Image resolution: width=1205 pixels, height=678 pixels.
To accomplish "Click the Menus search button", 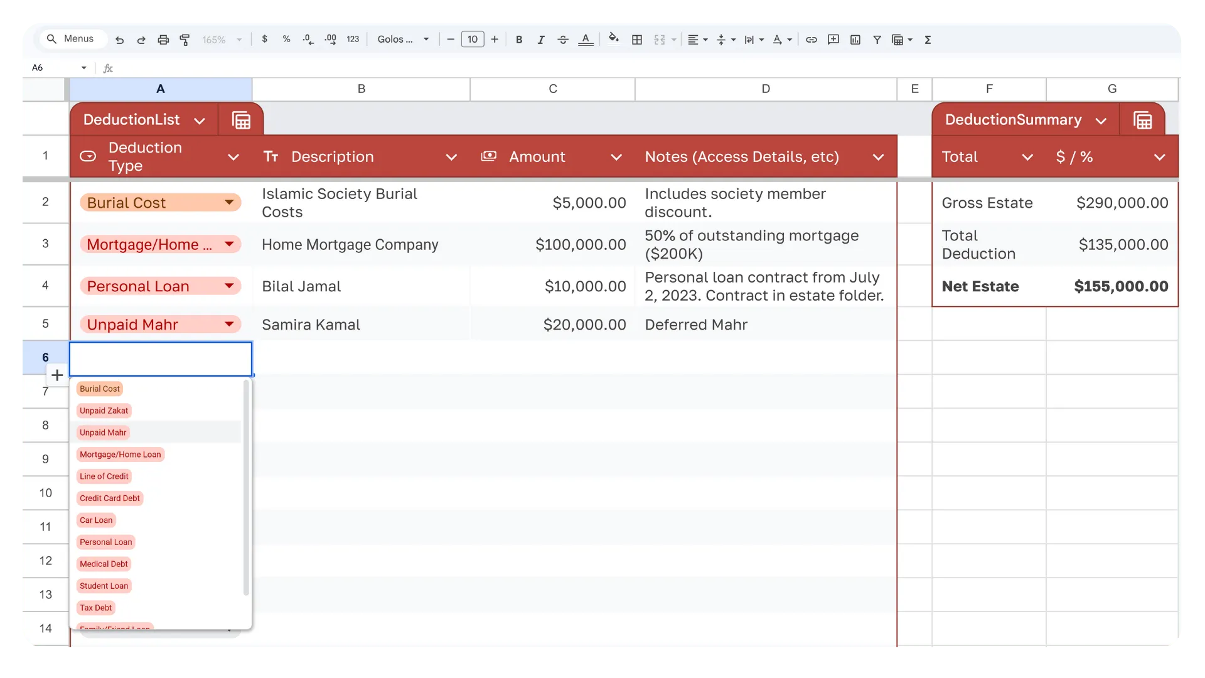I will 71,39.
